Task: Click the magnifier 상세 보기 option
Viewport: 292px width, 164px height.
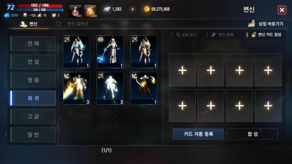Action: (186, 35)
